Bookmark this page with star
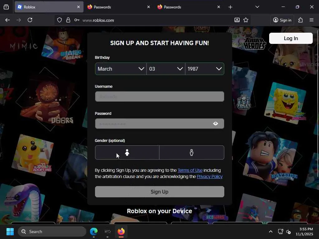Image resolution: width=319 pixels, height=239 pixels. (x=246, y=20)
